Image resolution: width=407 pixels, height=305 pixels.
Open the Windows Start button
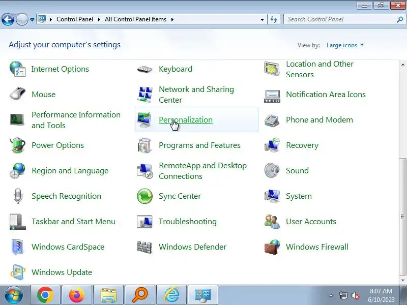click(x=14, y=295)
